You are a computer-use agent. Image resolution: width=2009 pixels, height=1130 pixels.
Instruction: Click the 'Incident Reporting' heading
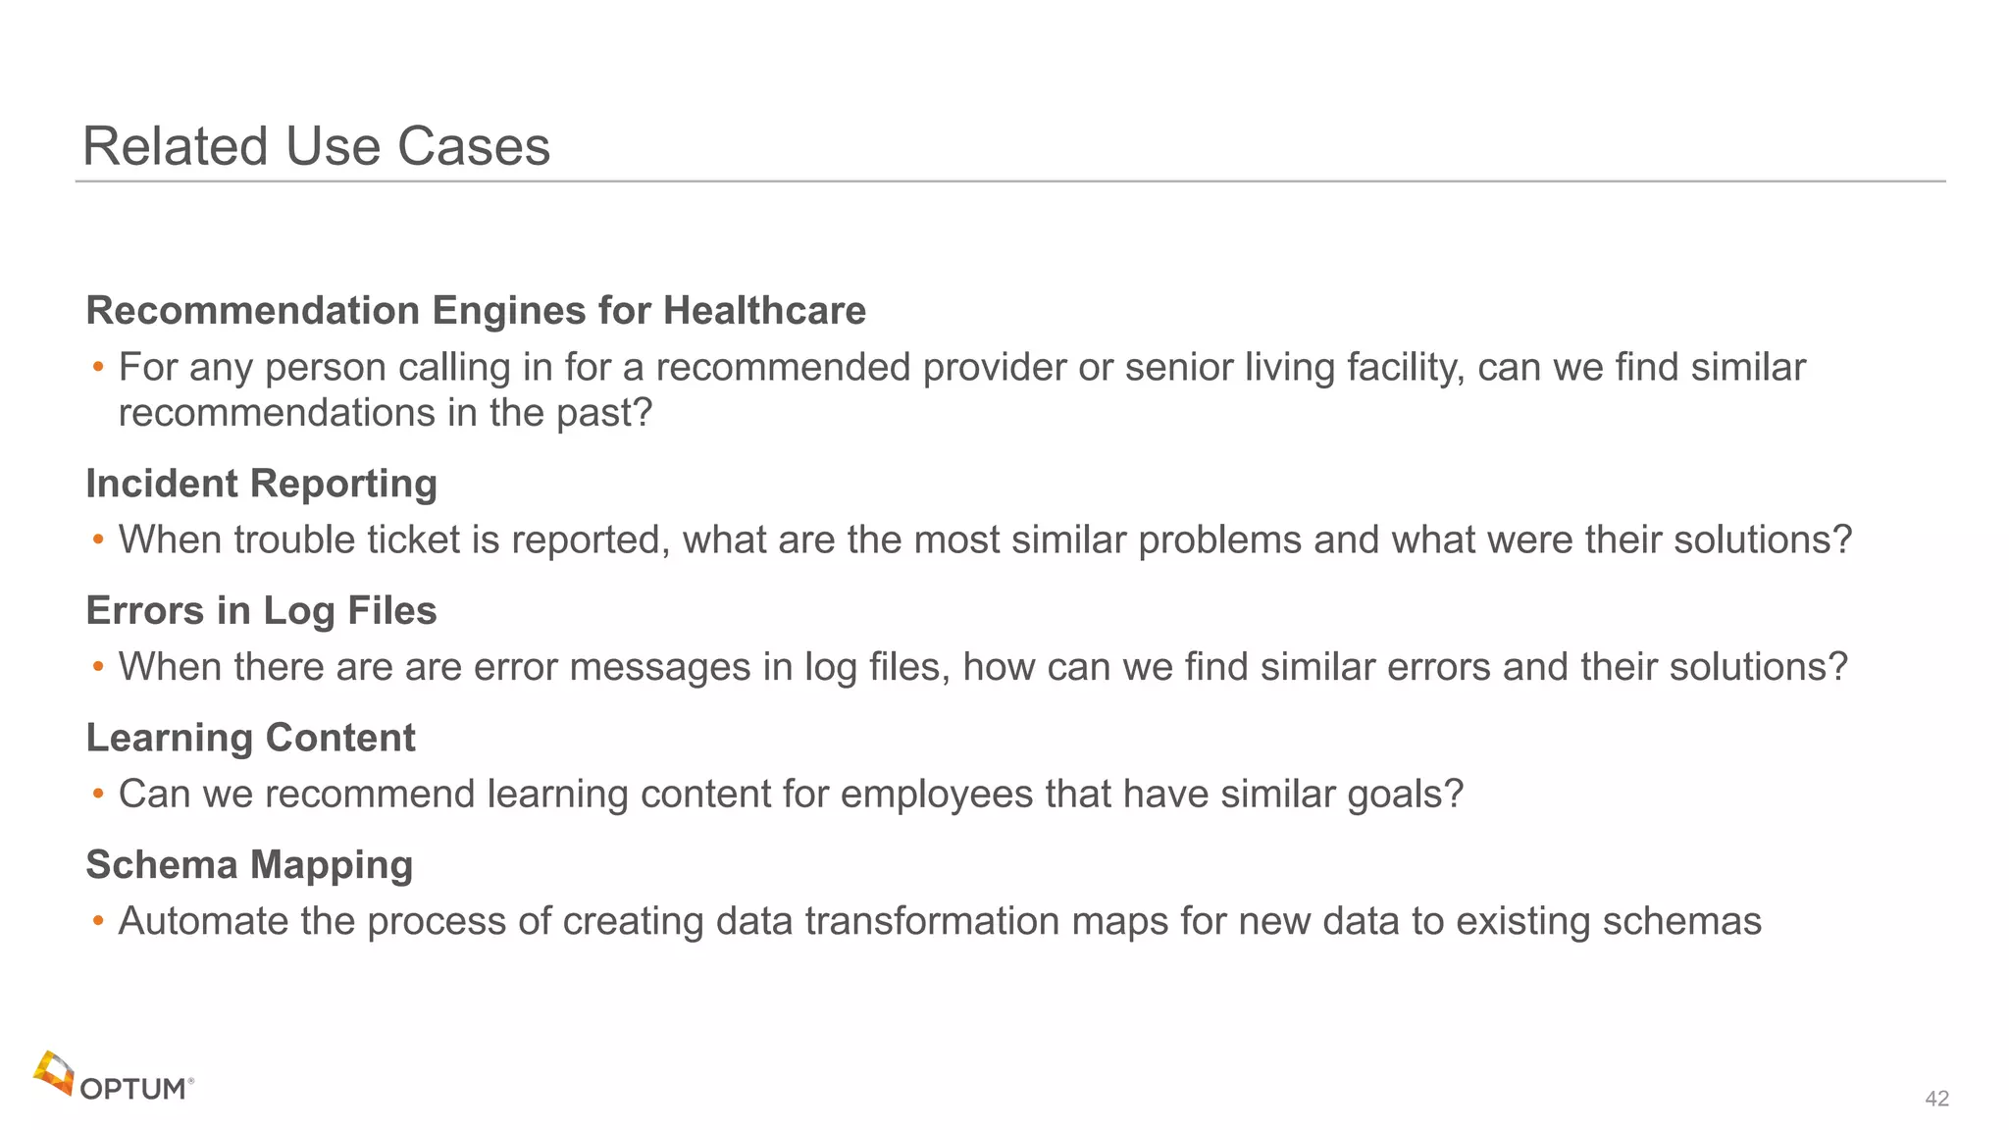pyautogui.click(x=261, y=484)
